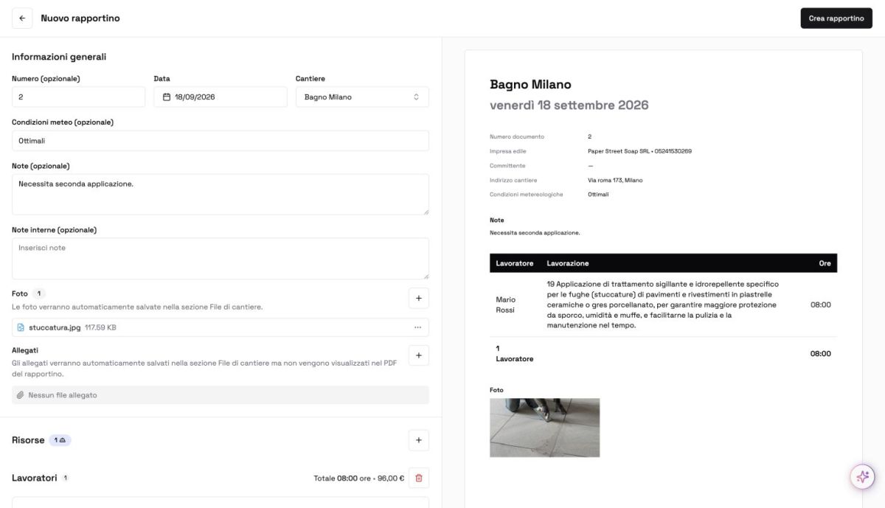
Task: Click the paperclip icon for attachments
Action: tap(21, 395)
